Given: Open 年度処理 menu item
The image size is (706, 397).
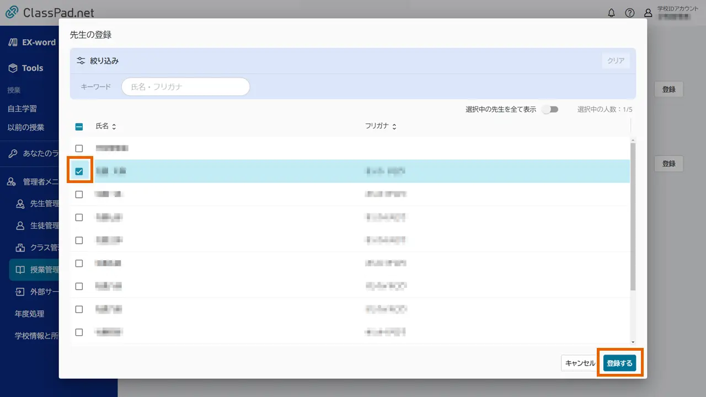Looking at the screenshot, I should tap(29, 314).
